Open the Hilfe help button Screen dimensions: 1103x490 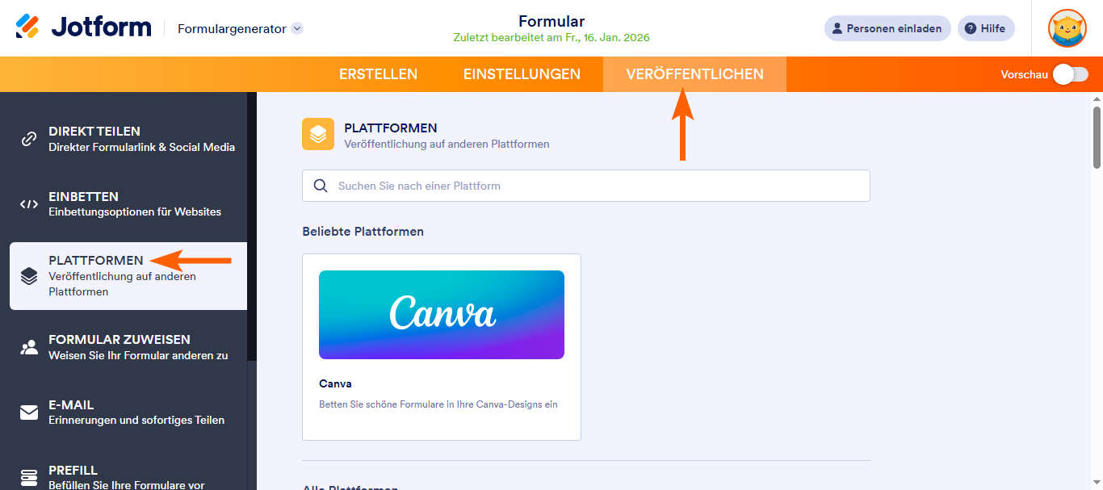(x=985, y=28)
